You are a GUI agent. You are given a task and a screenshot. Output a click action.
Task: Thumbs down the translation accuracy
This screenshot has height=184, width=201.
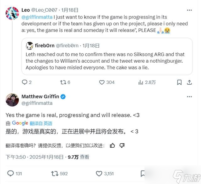(122, 145)
